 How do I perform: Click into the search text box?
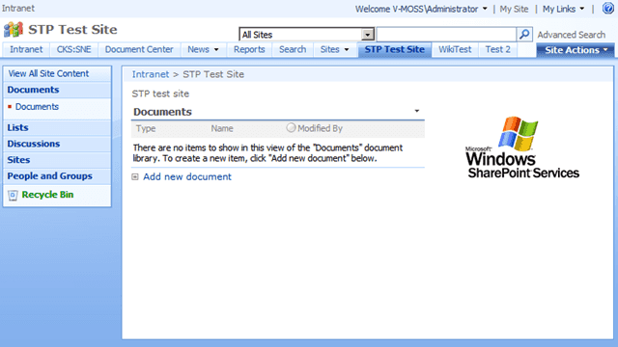[446, 35]
